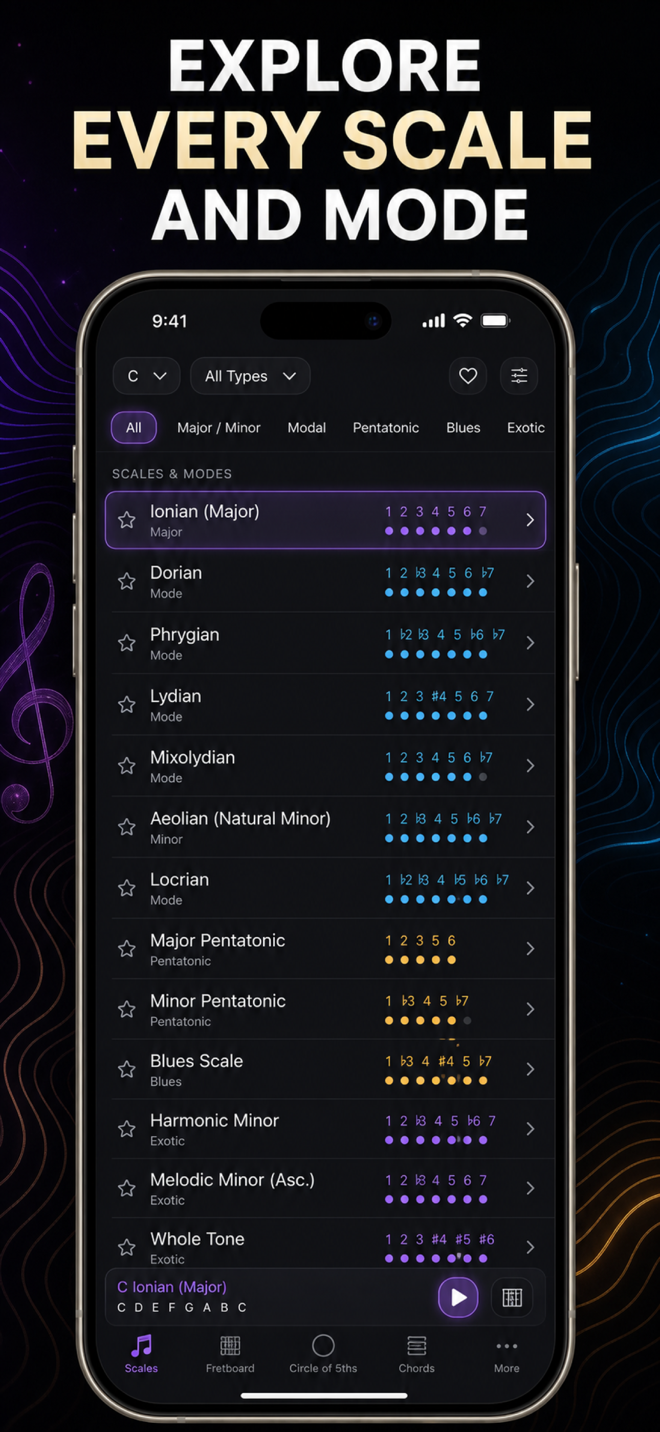Star the Phrygian mode

(127, 643)
